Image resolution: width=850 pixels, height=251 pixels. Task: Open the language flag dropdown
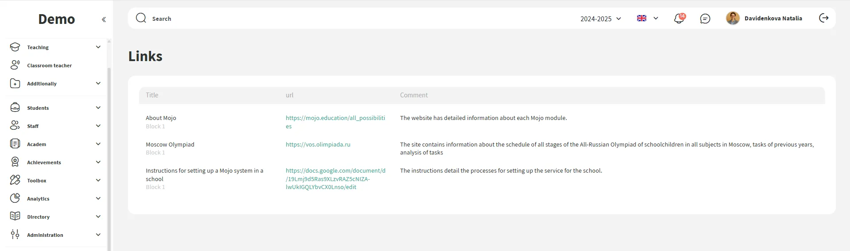click(647, 18)
